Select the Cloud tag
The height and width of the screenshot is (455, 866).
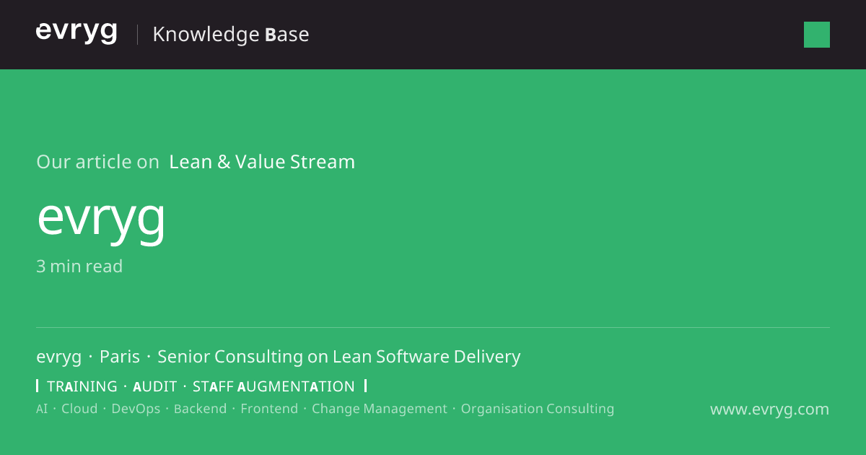point(79,409)
